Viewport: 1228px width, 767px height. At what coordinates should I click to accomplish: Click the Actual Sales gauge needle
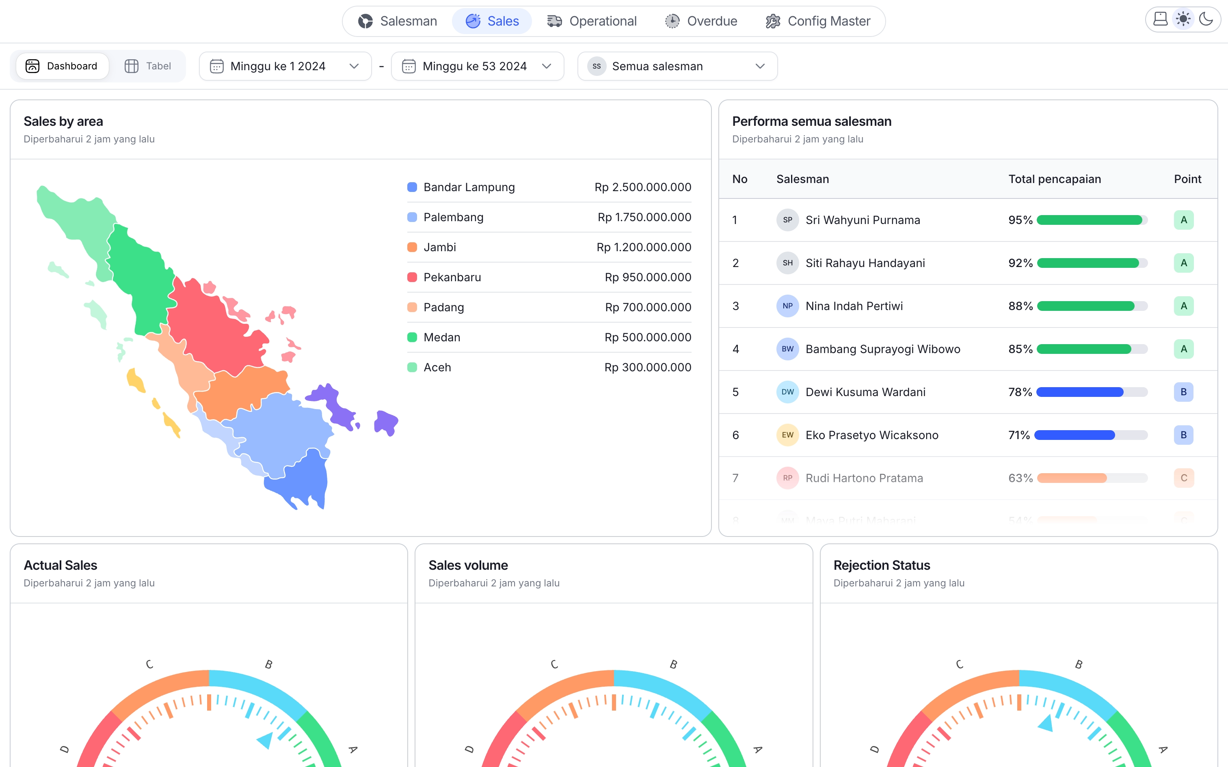coord(265,740)
